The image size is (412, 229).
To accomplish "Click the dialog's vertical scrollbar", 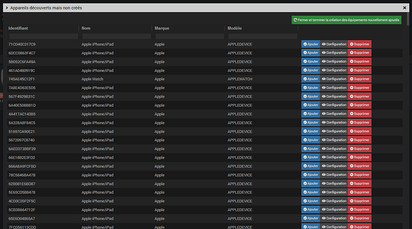I will 408,18.
